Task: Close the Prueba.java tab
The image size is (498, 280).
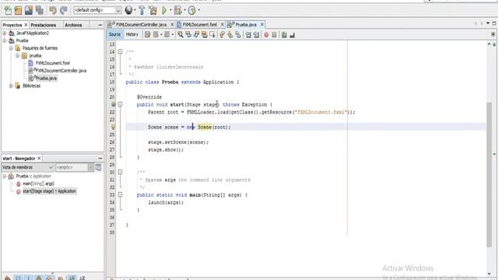Action: coord(262,24)
